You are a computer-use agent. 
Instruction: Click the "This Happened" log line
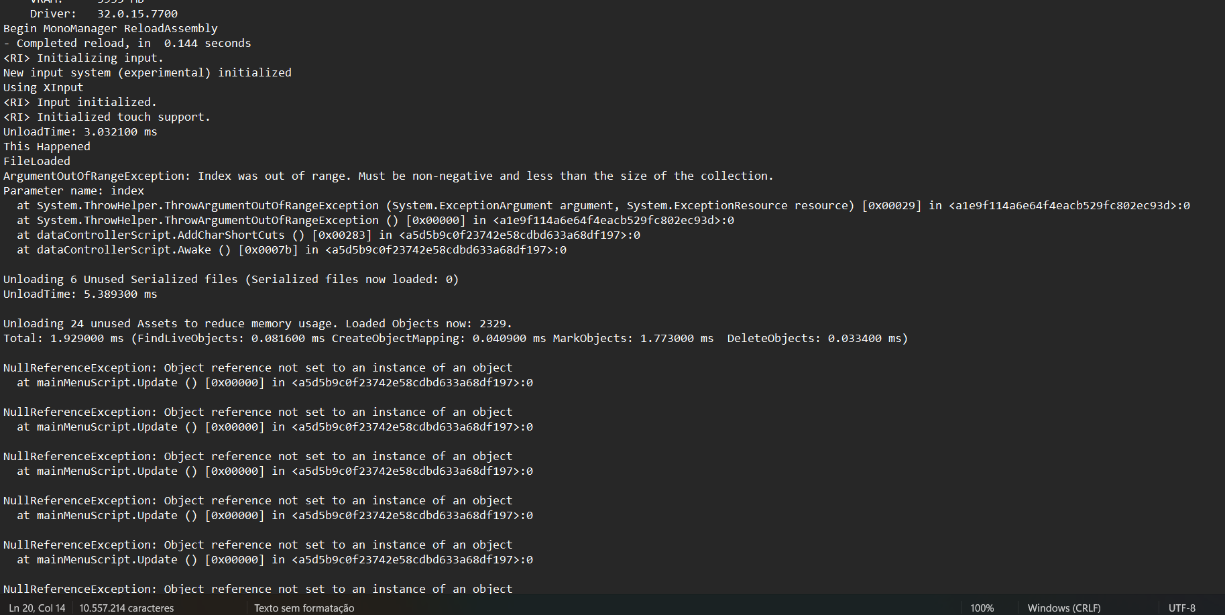[47, 146]
